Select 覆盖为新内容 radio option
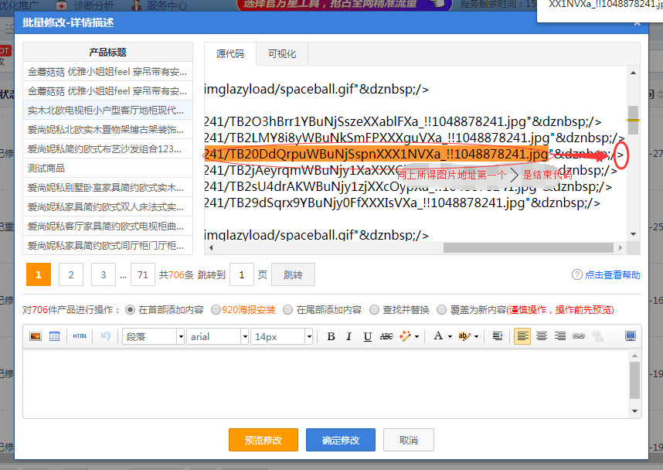663x470 pixels. tap(441, 310)
